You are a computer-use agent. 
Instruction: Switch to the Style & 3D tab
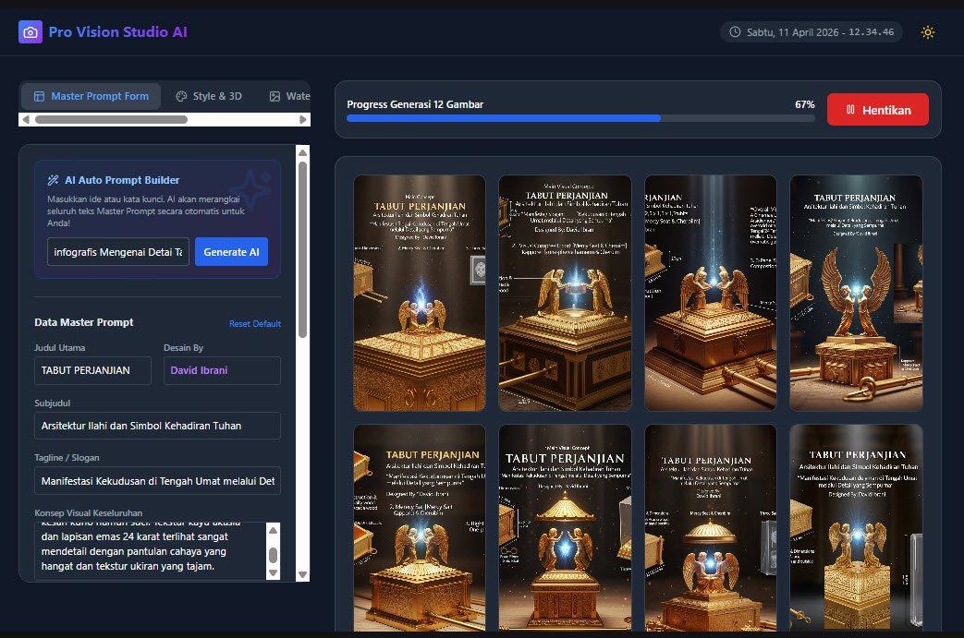[x=209, y=96]
